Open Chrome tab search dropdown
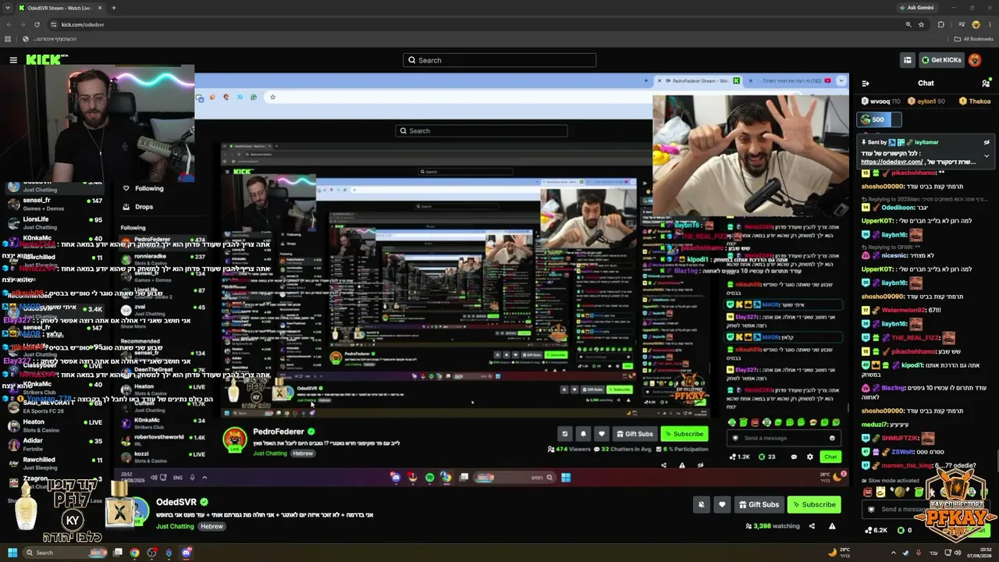The height and width of the screenshot is (562, 999). pos(7,8)
